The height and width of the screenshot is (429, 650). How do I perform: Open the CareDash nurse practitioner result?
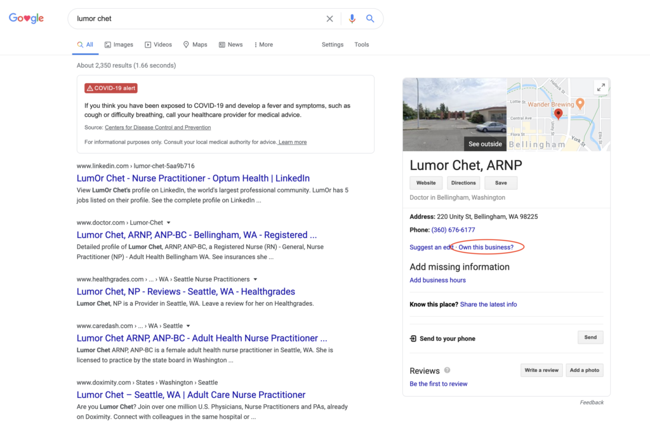(x=202, y=338)
